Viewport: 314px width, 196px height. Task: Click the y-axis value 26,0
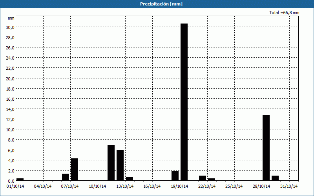[x=10, y=48]
